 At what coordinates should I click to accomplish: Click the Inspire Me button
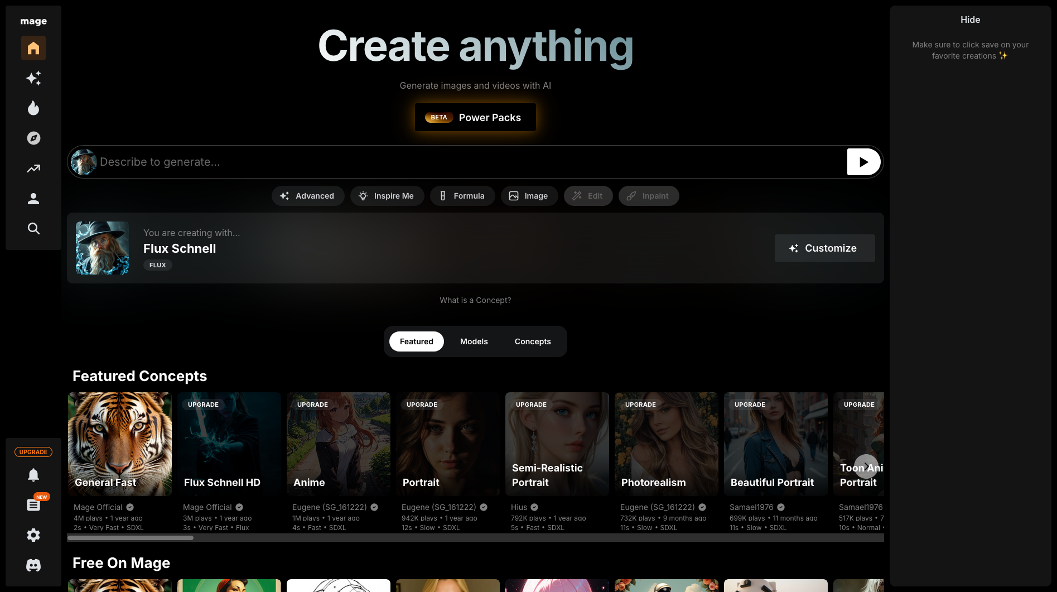[387, 196]
